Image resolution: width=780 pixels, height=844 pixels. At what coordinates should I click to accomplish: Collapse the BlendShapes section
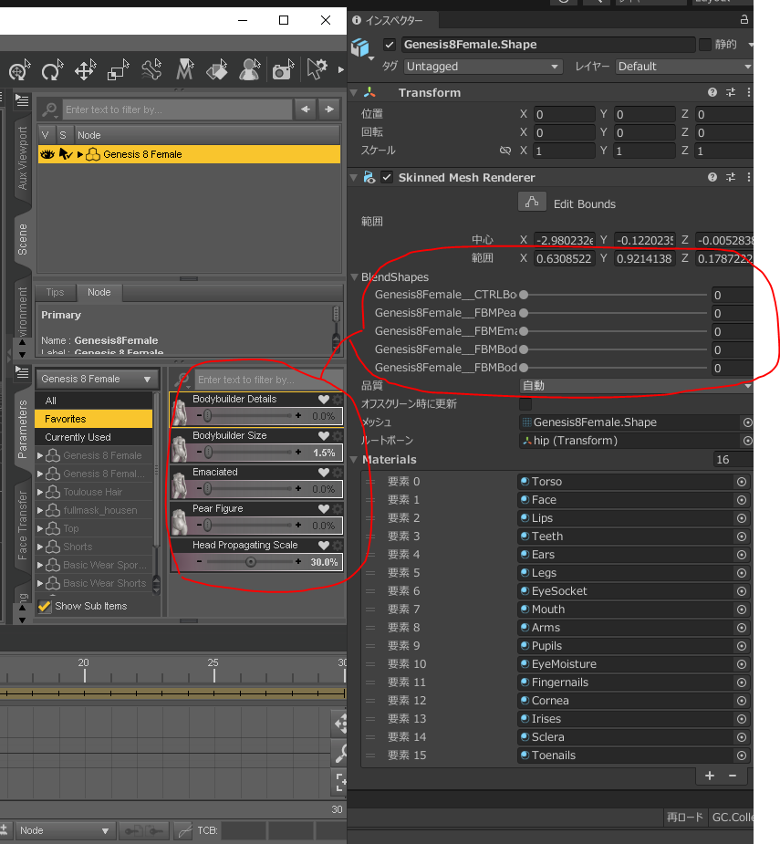[354, 277]
